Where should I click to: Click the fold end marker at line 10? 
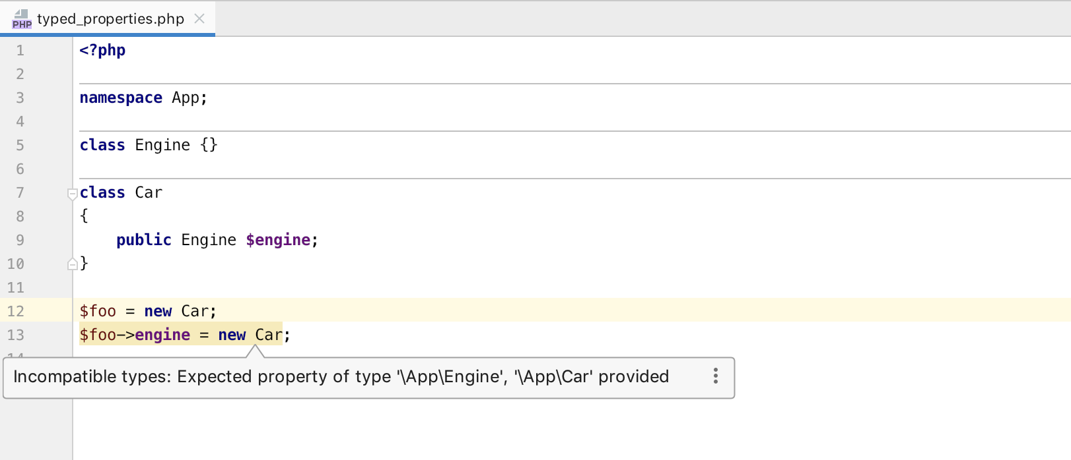coord(73,264)
